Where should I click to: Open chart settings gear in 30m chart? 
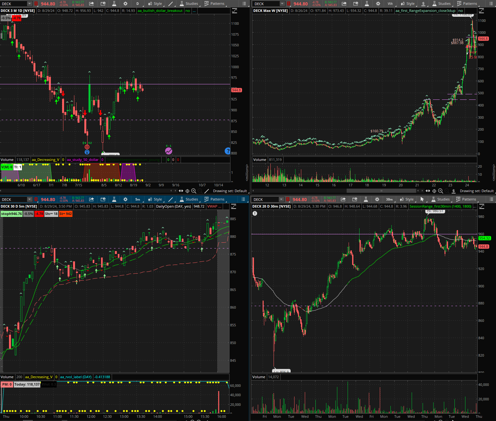coord(377,199)
